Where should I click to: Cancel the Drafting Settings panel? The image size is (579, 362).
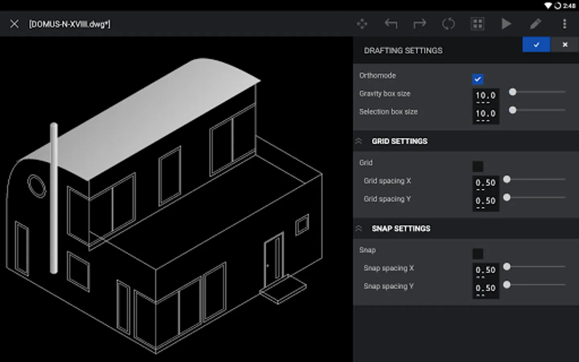565,45
